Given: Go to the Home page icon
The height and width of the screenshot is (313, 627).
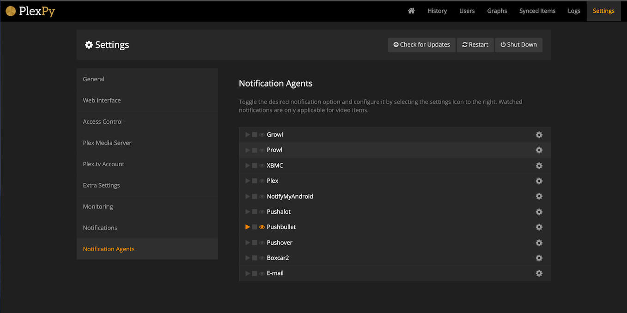Looking at the screenshot, I should coord(411,11).
